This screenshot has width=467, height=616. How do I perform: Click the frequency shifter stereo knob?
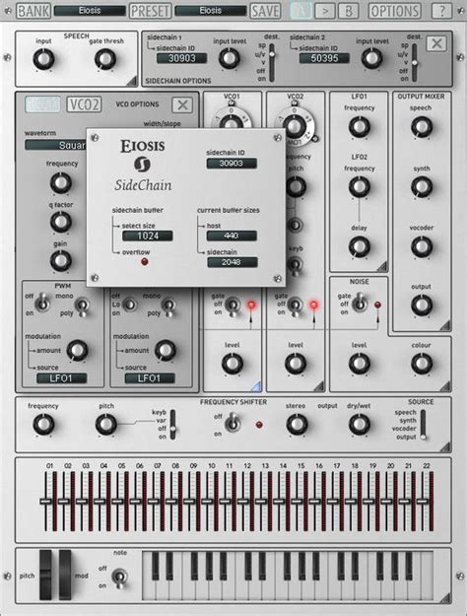pos(297,424)
